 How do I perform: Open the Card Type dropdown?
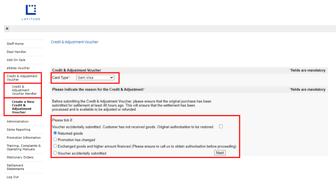coord(95,78)
